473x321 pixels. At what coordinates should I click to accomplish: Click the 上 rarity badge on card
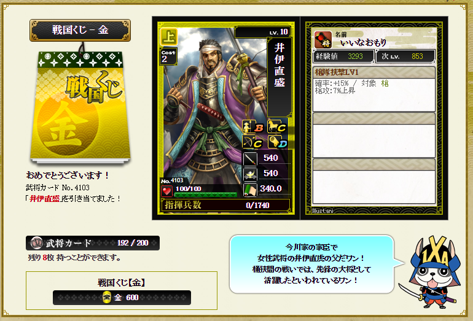tap(169, 37)
